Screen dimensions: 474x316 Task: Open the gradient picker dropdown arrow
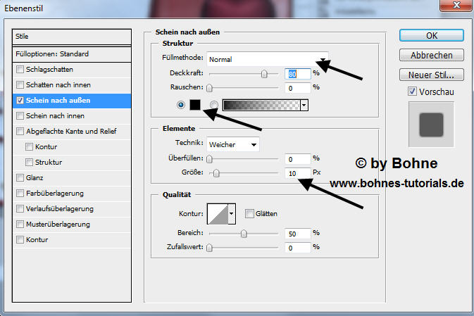pos(304,105)
